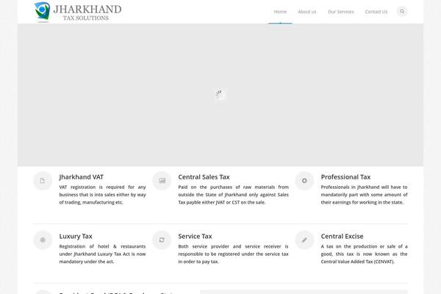
Task: Go to the Home menu item
Action: coord(280,12)
